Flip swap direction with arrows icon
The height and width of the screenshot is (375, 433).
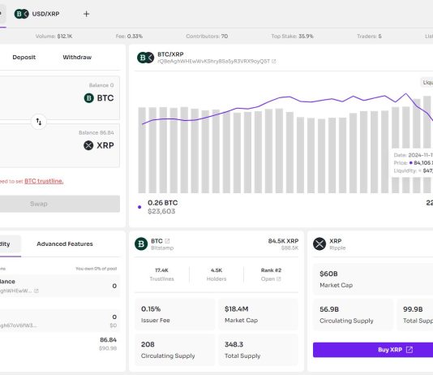point(39,122)
